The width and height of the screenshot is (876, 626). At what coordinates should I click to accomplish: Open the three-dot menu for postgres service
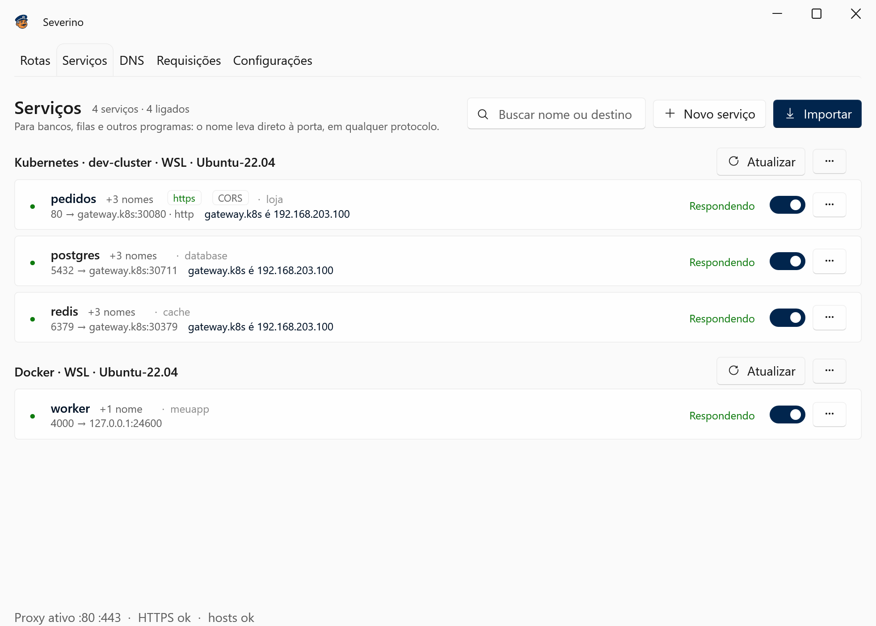pyautogui.click(x=830, y=261)
